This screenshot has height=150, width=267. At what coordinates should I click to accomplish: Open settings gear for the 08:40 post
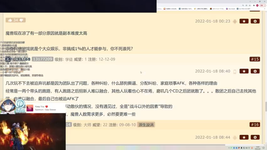click(255, 71)
